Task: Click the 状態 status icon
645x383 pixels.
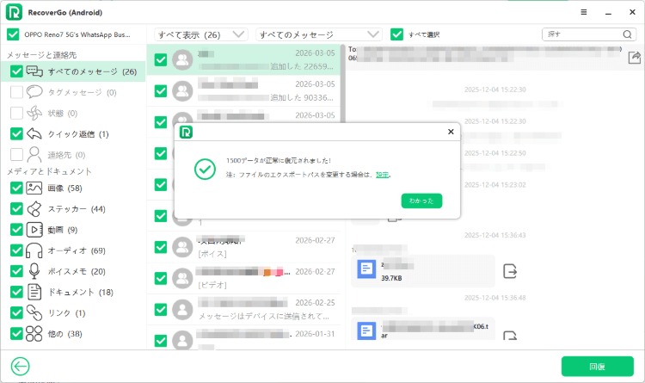Action: 34,114
